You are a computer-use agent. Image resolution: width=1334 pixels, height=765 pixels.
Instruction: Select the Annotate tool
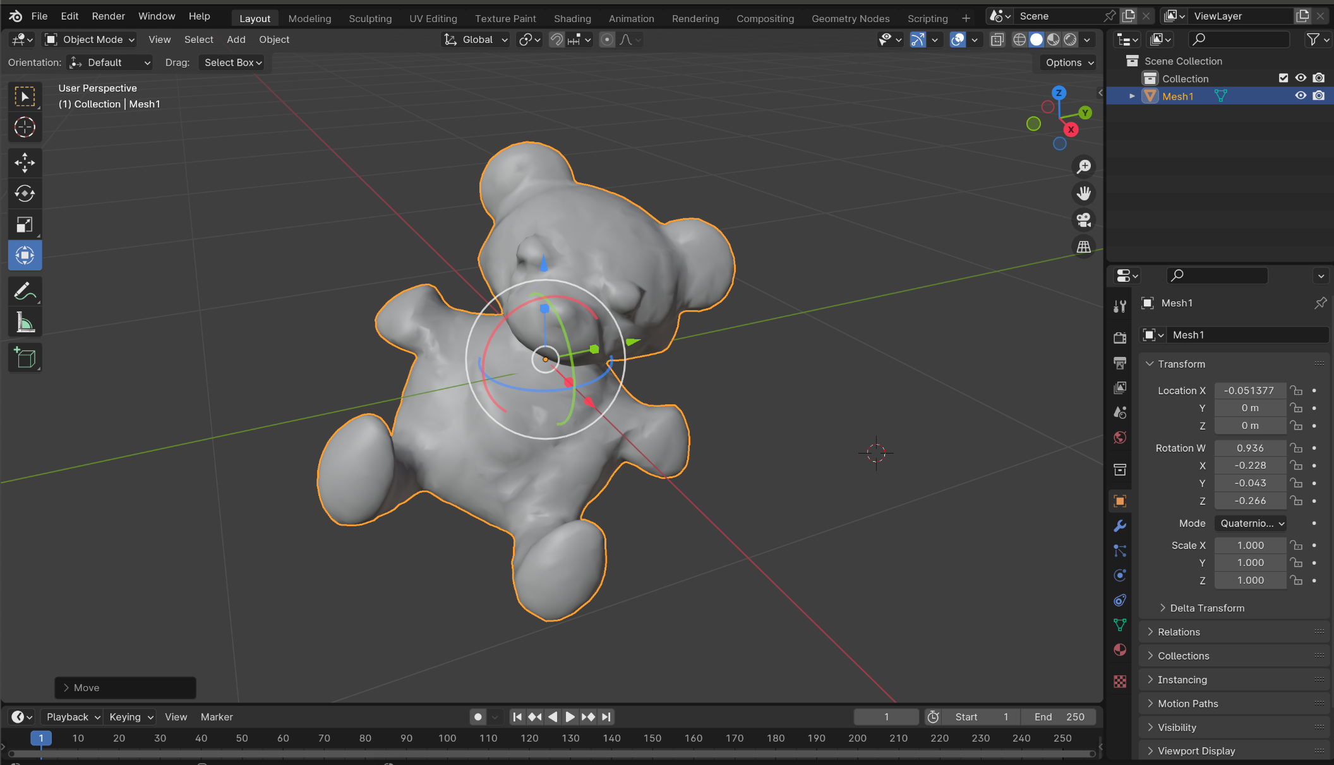[25, 291]
